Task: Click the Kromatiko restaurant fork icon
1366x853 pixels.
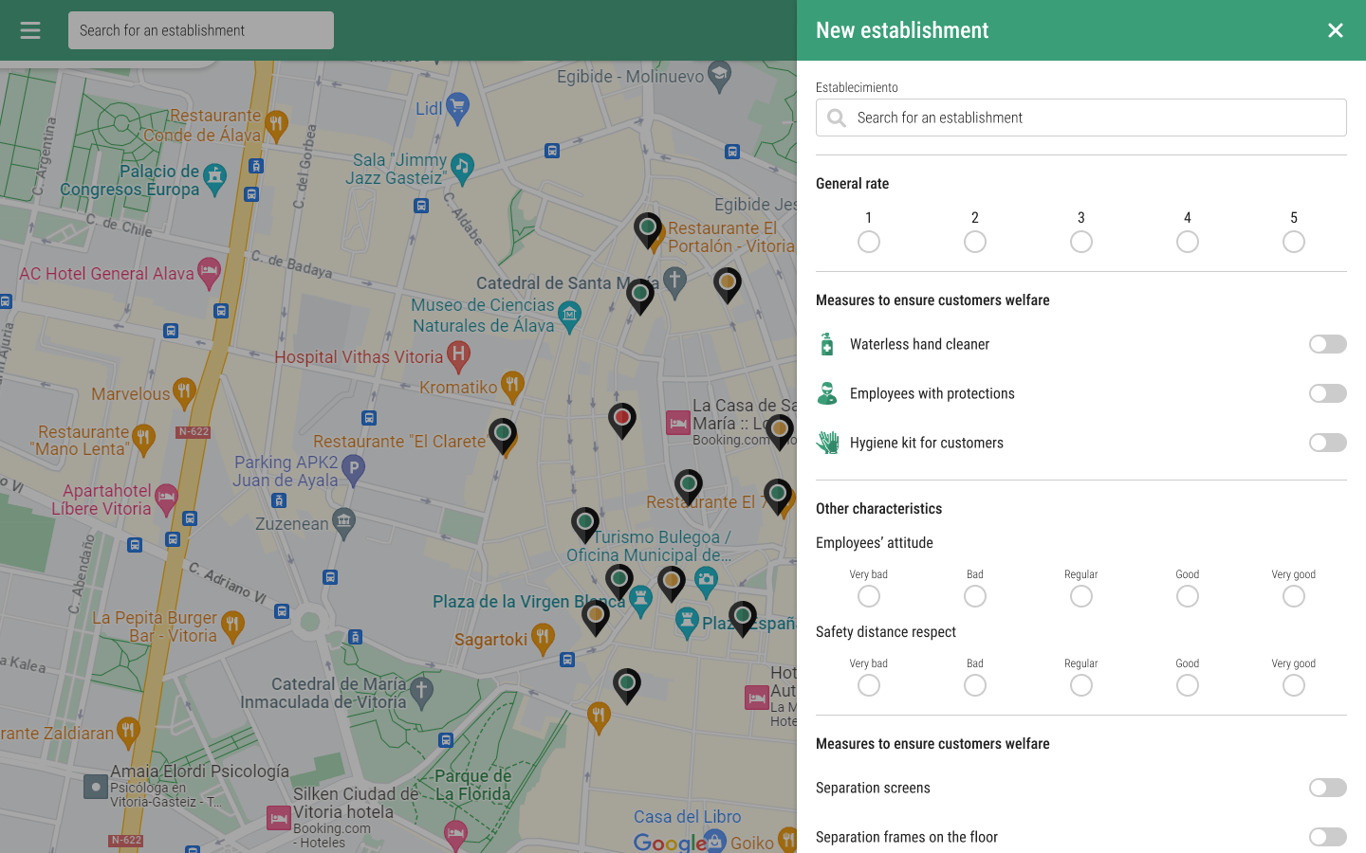Action: pos(512,386)
